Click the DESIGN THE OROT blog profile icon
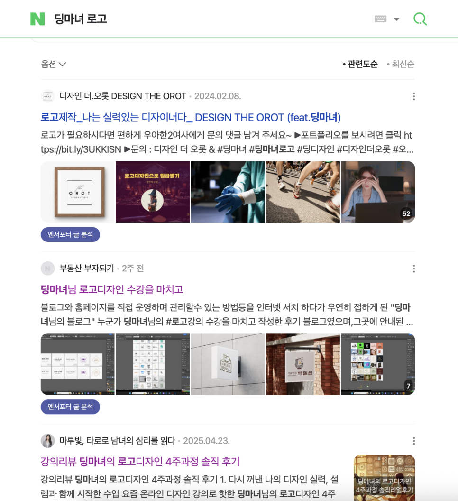Screen dimensions: 458x501 click(x=47, y=96)
